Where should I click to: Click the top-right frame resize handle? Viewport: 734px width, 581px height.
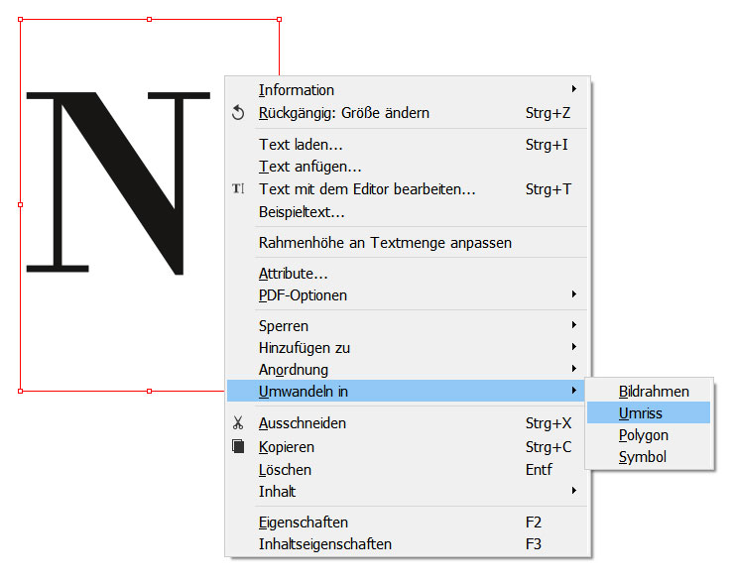coord(279,19)
